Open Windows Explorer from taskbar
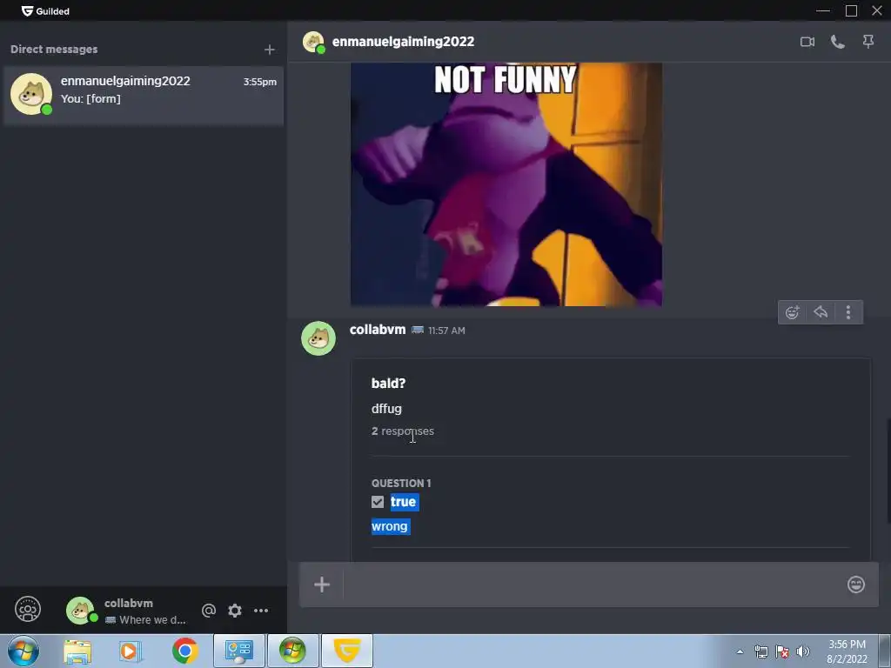Viewport: 891px width, 668px height. click(77, 651)
